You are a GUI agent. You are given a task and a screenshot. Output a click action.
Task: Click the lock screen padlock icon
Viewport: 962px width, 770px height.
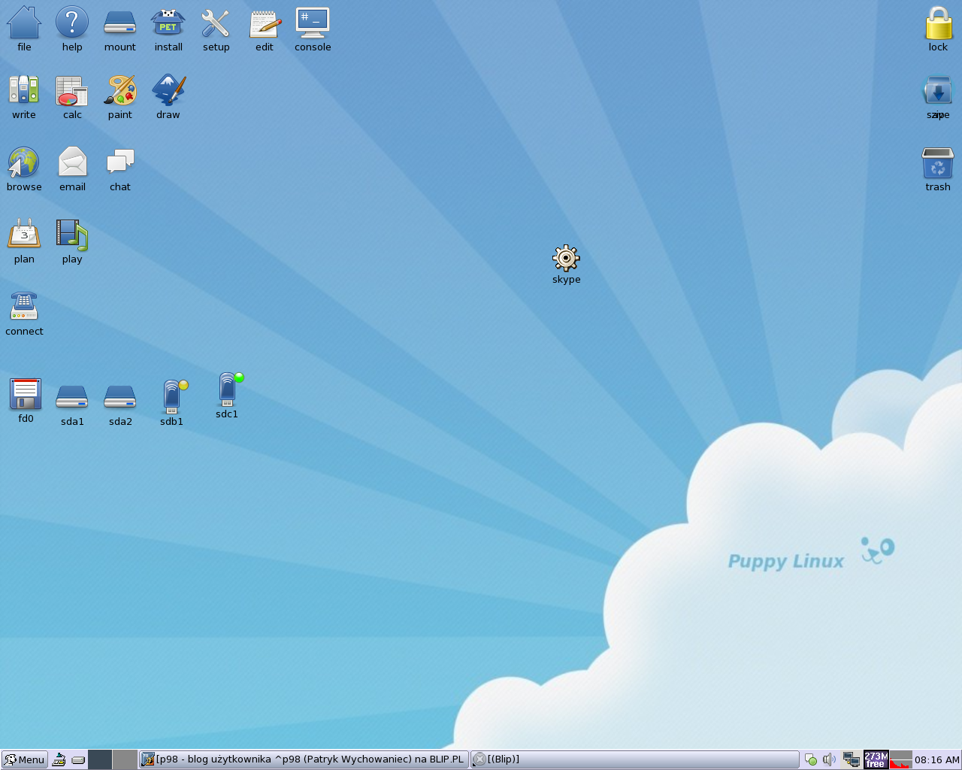[938, 24]
